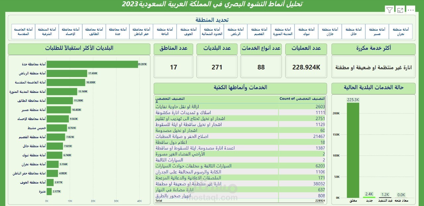Click the عدد أنواع الخدمات card value 88

pyautogui.click(x=261, y=67)
